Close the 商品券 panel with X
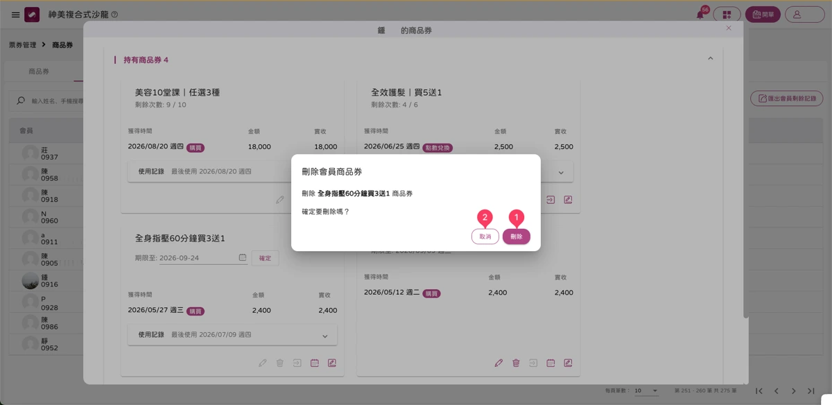Viewport: 832px width, 405px height. tap(729, 28)
